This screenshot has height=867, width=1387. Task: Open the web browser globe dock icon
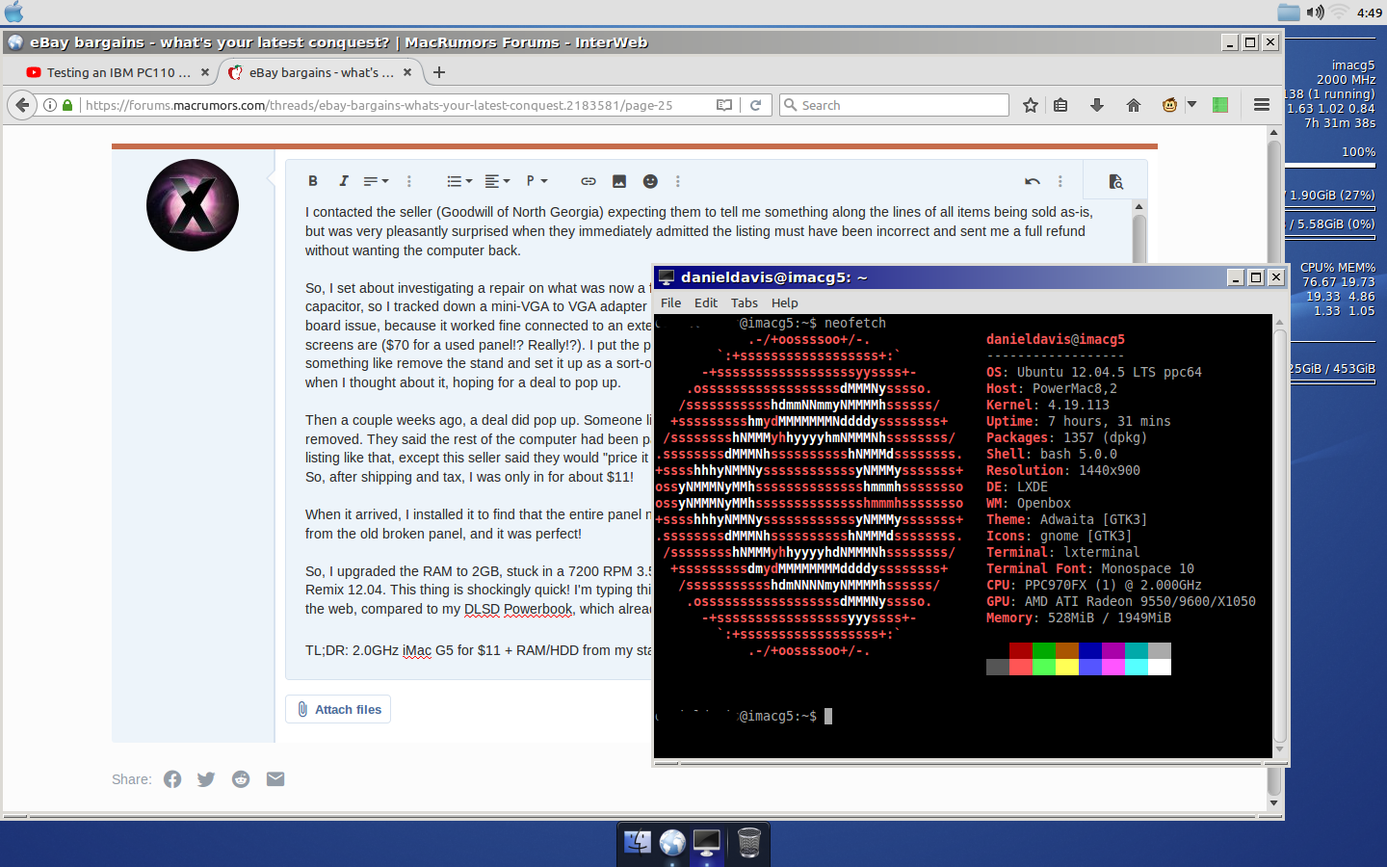[672, 843]
